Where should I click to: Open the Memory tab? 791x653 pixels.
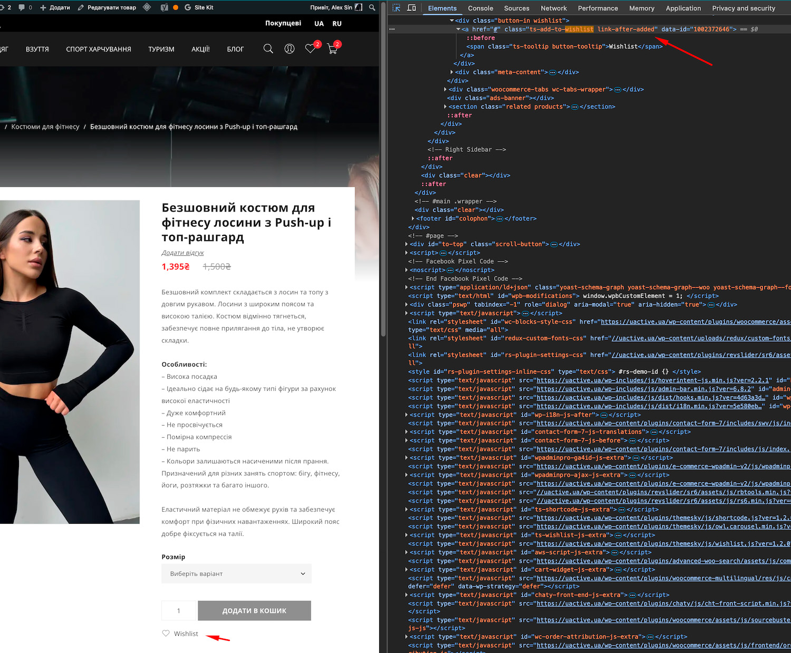(x=642, y=8)
